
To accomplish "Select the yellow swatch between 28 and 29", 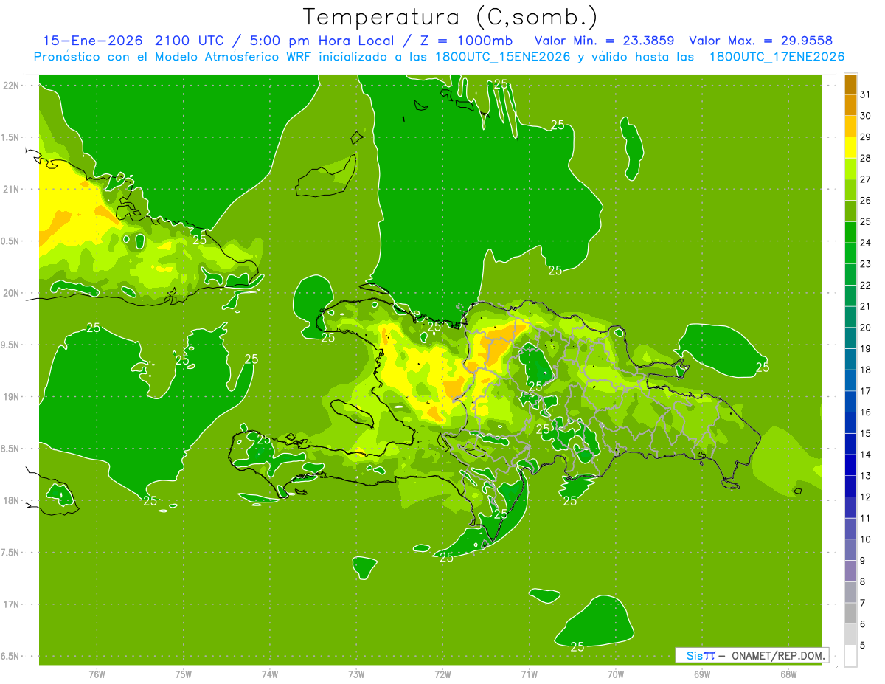I will click(850, 148).
